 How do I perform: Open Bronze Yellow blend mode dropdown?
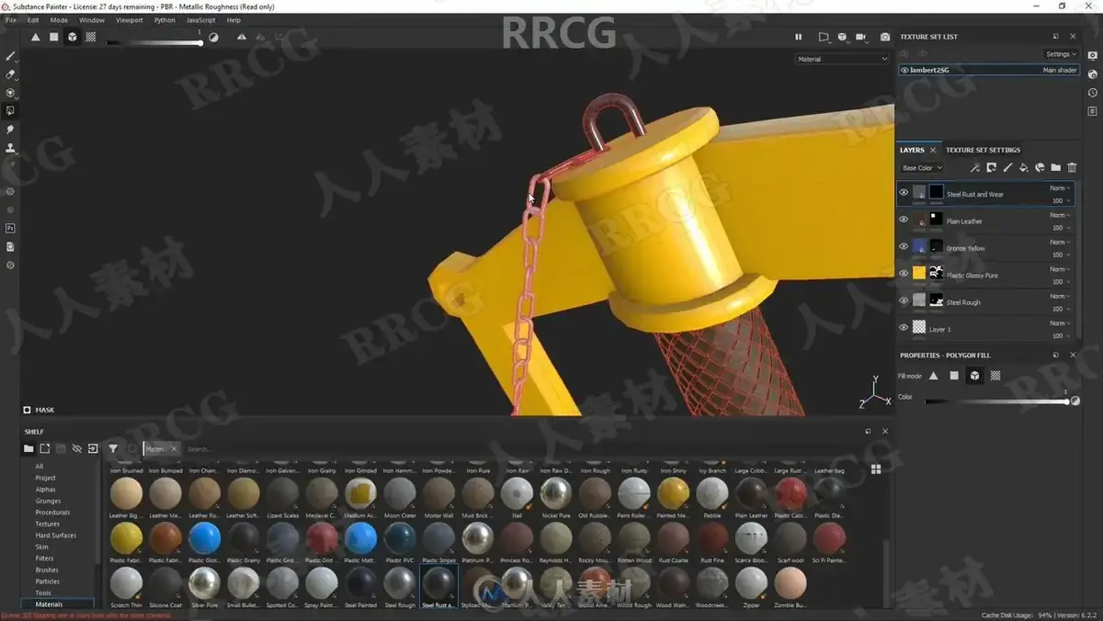pyautogui.click(x=1060, y=242)
